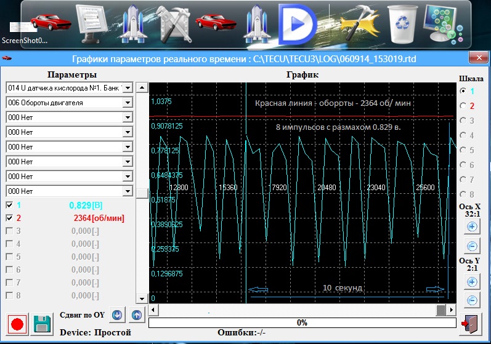Image resolution: width=491 pixels, height=344 pixels.
Task: Expand the '006 Обороты двигателя' dropdown
Action: [x=128, y=103]
